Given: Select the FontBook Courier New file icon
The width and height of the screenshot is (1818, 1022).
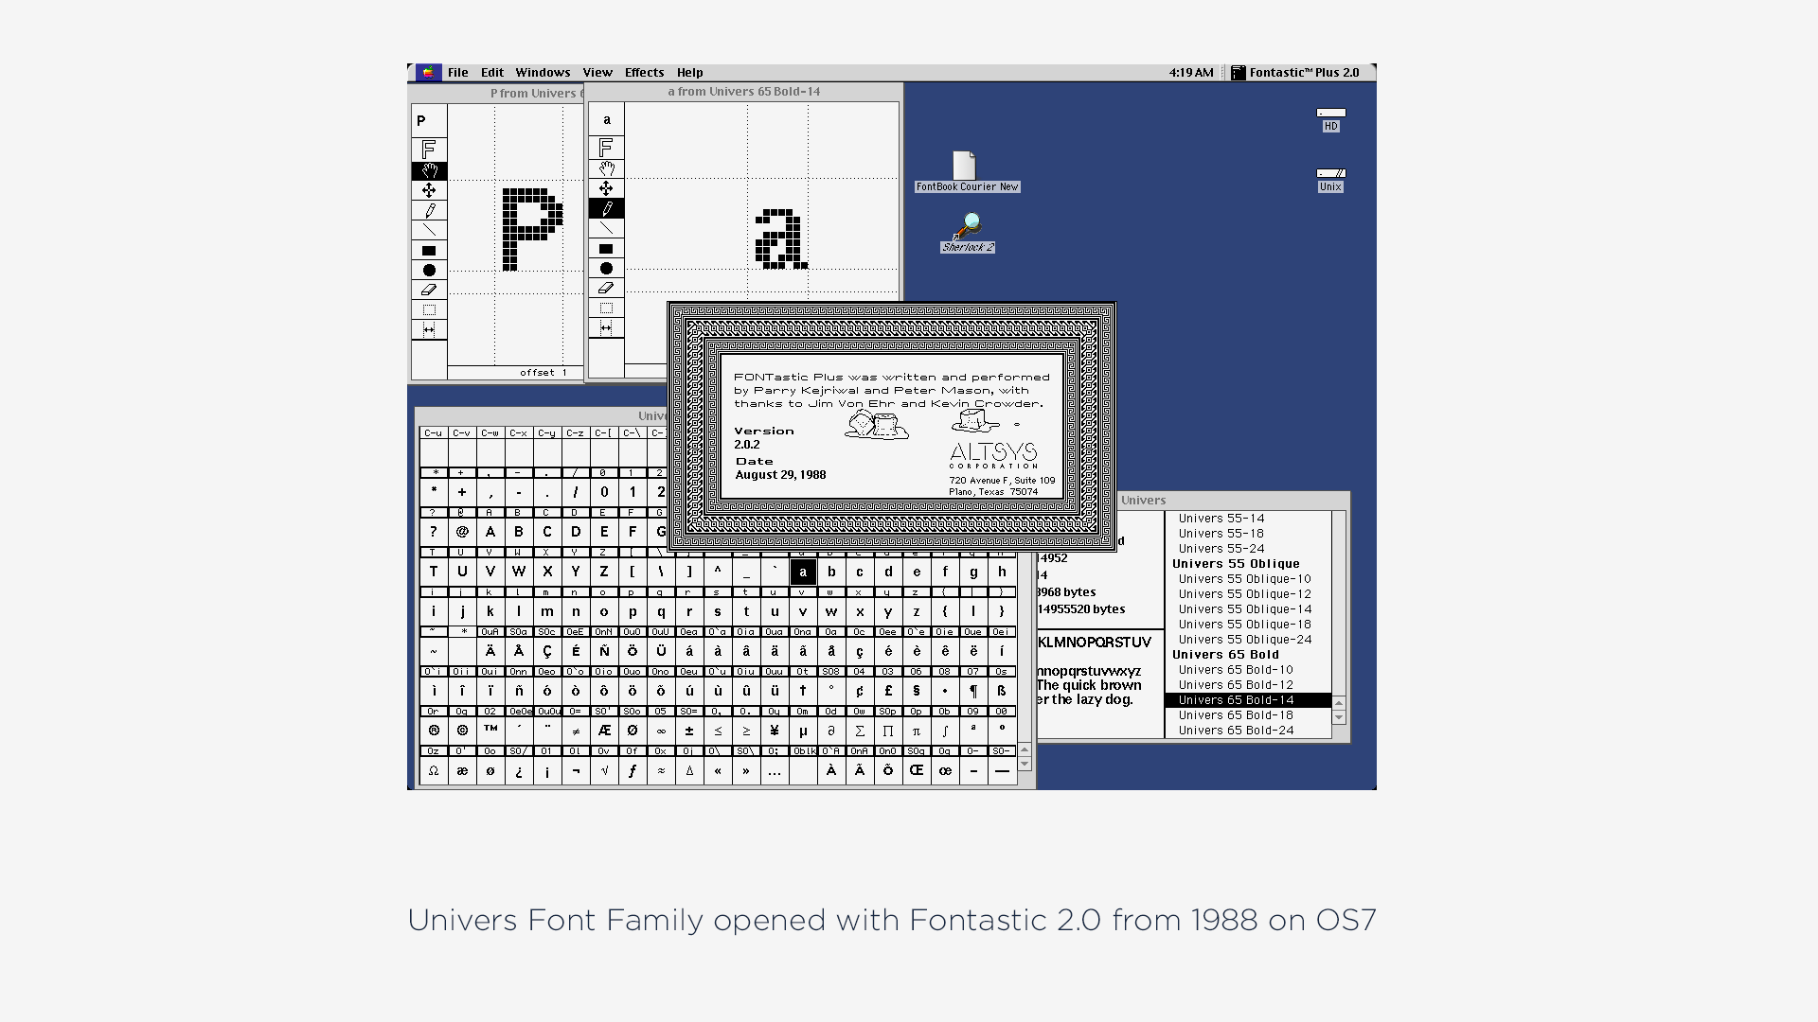Looking at the screenshot, I should click(965, 167).
